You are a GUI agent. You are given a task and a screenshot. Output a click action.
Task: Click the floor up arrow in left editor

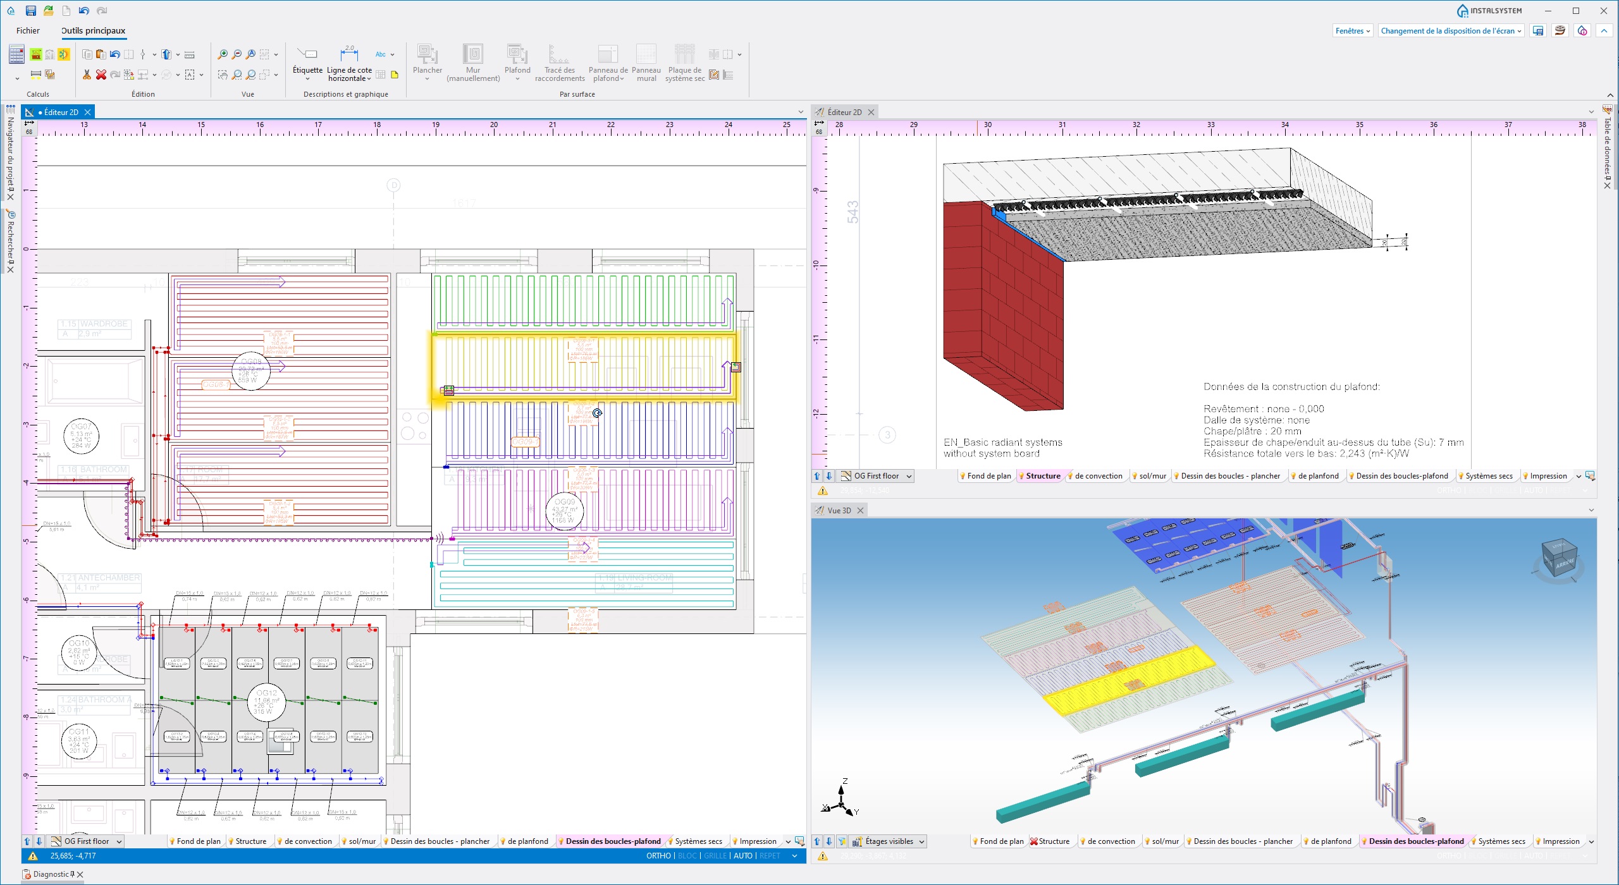[27, 841]
